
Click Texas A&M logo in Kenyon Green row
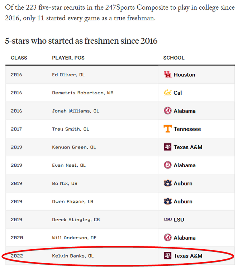[x=167, y=147]
